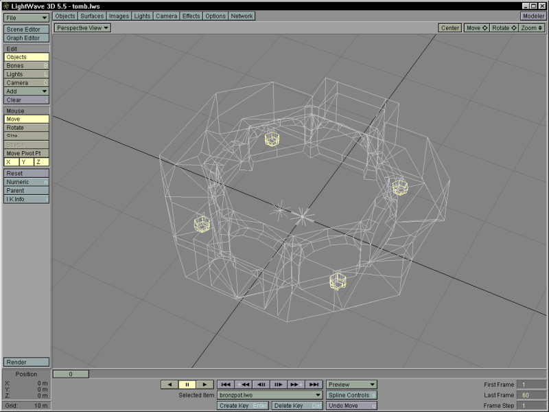
Task: Open the Scene Editor
Action: pos(25,30)
